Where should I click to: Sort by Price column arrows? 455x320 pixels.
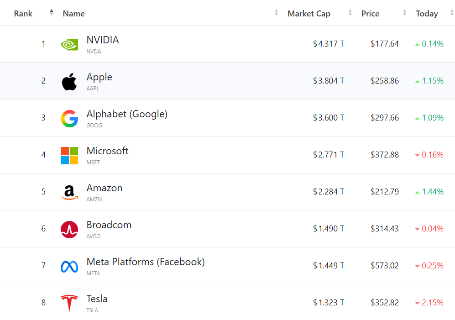(x=405, y=13)
